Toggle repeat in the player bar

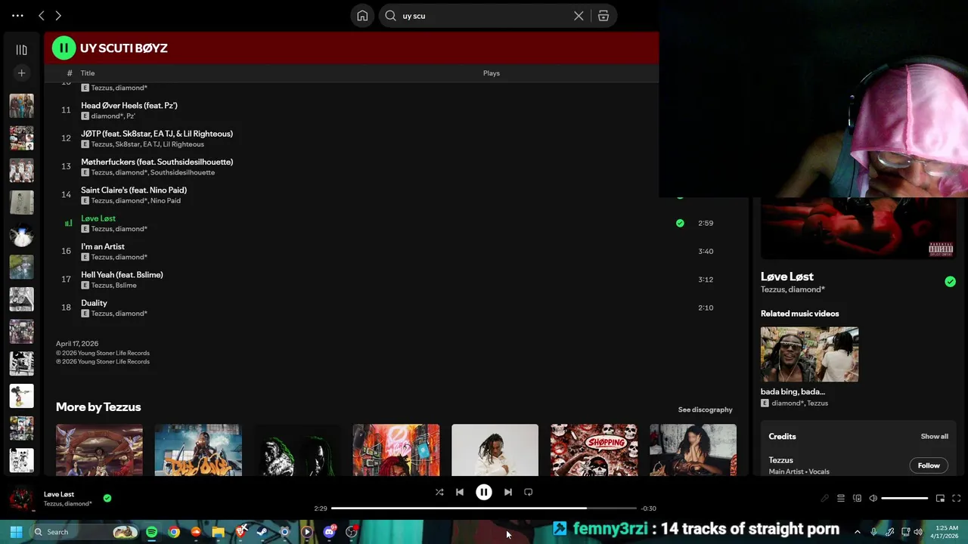point(529,492)
